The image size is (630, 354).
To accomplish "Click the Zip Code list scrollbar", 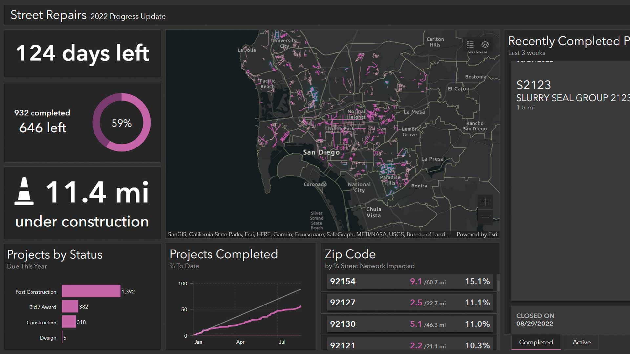I will [498, 286].
